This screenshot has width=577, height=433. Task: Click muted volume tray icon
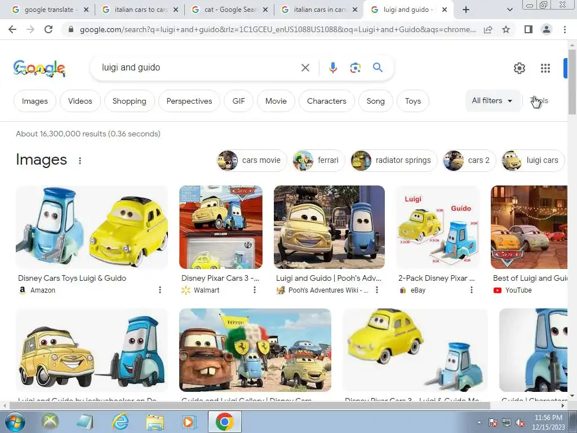pyautogui.click(x=520, y=422)
